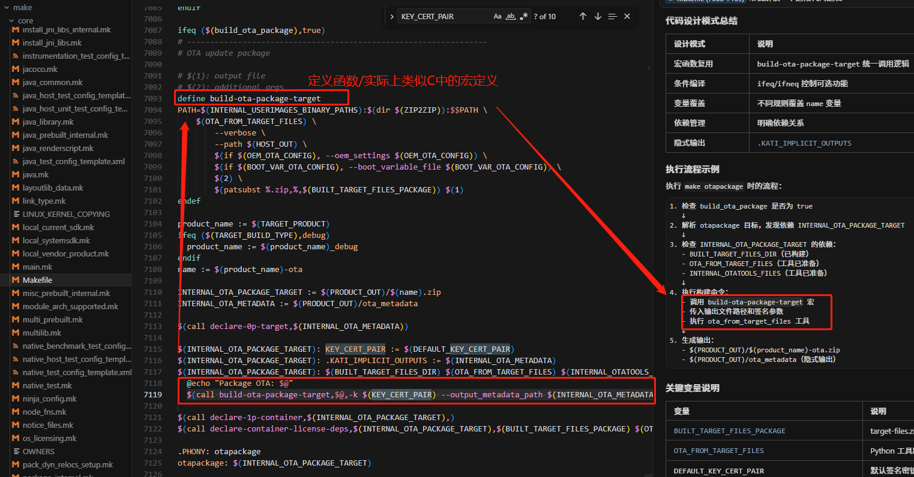Click the M icon beside java_renderscript.mk
Screen dimensions: 914x477
point(16,148)
